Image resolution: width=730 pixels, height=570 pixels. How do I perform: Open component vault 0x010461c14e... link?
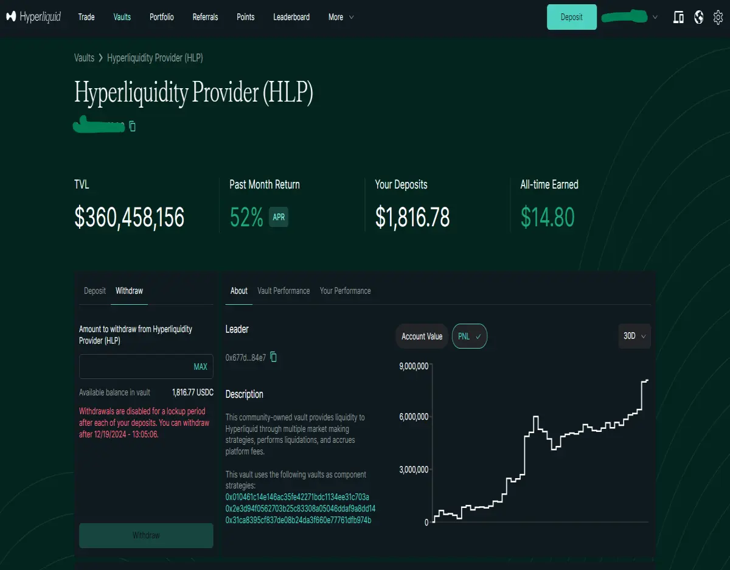tap(297, 497)
